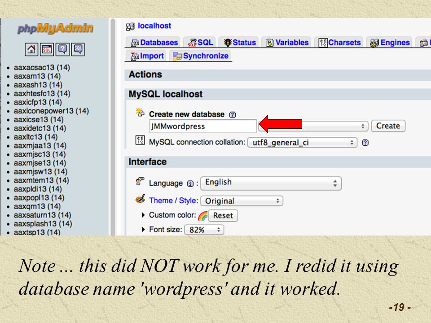Open the Language dropdown
Screen dimensions: 431x323
click(271, 183)
